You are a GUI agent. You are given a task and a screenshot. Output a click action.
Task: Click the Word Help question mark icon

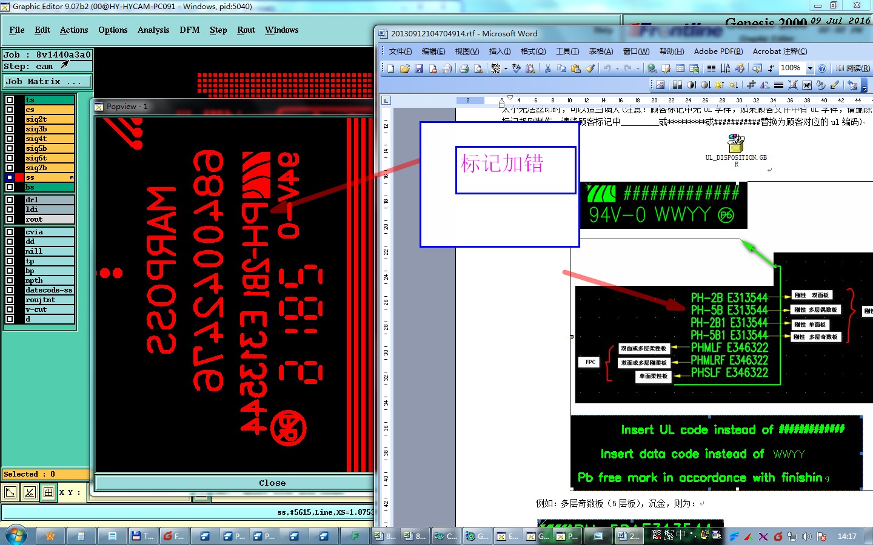(x=822, y=68)
